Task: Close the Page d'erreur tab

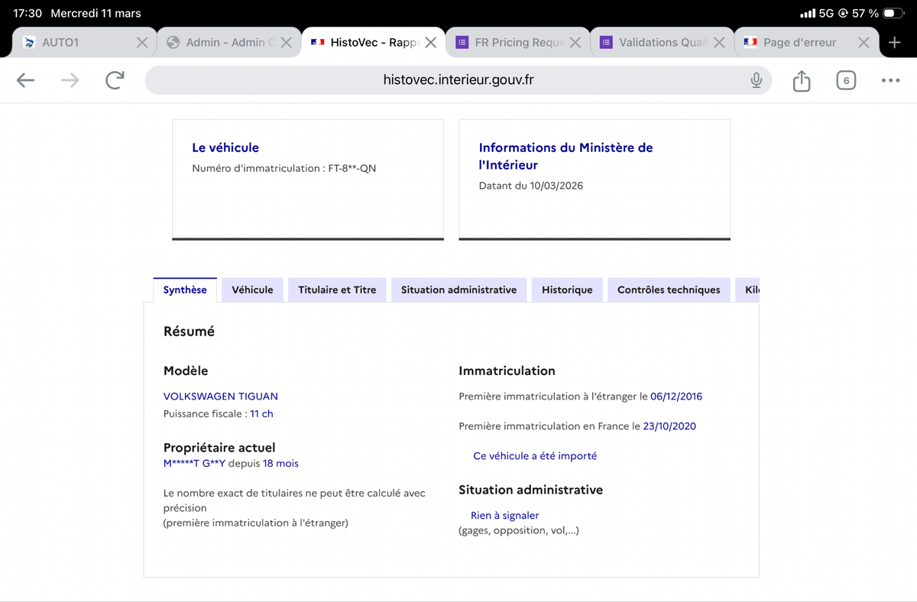Action: tap(864, 43)
